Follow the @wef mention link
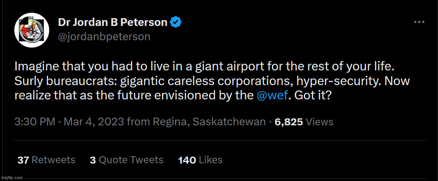The width and height of the screenshot is (438, 181). [x=272, y=96]
